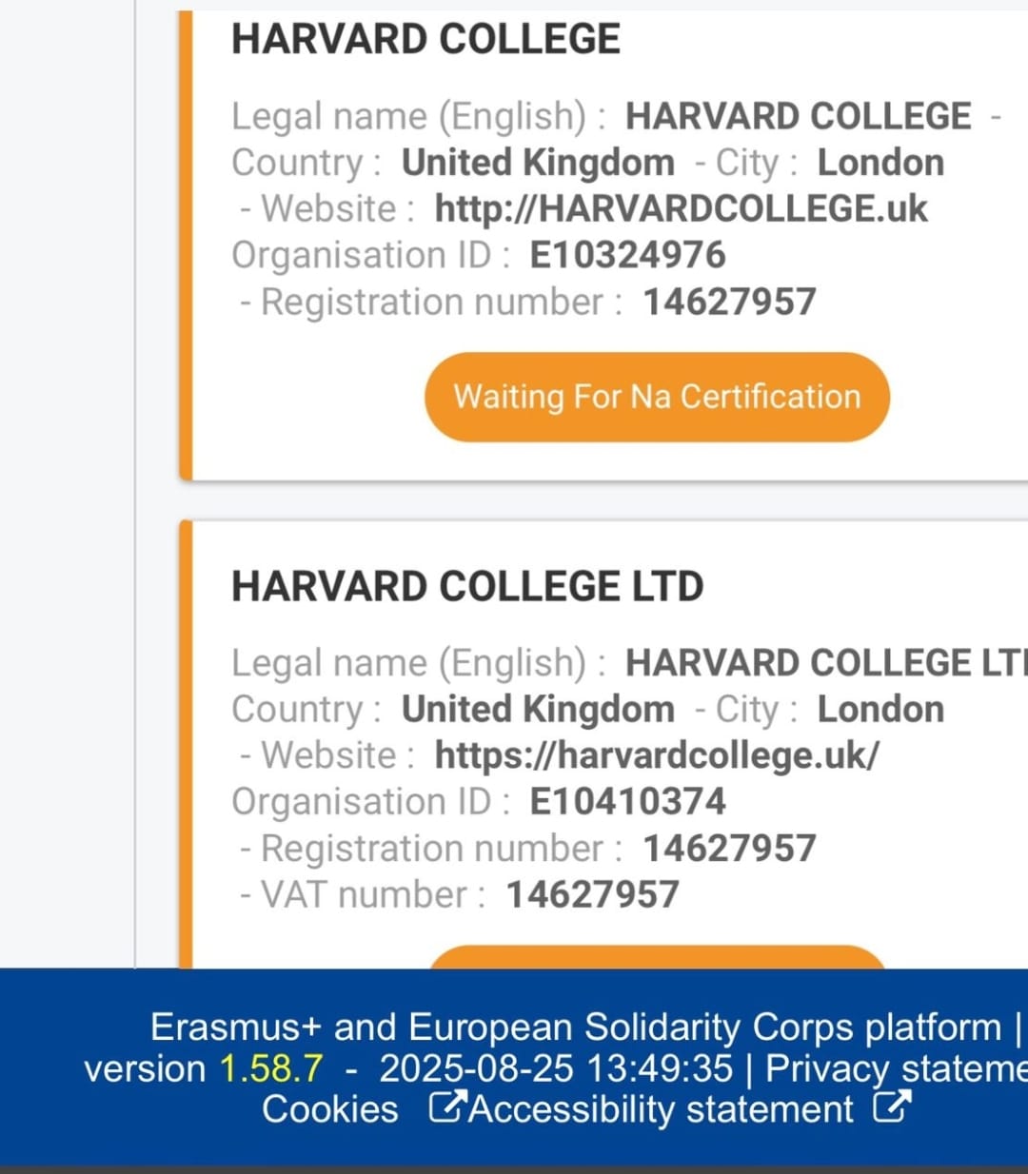Select the HARVARD COLLEGE card title

tap(425, 39)
